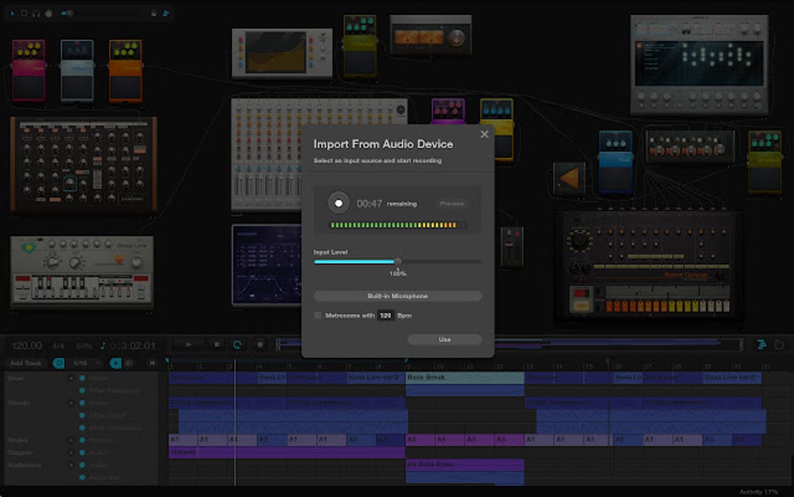The height and width of the screenshot is (497, 794).
Task: Click the record button in the import dialog
Action: [x=339, y=203]
